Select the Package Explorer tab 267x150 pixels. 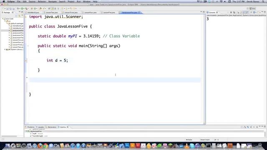pyautogui.click(x=8, y=12)
